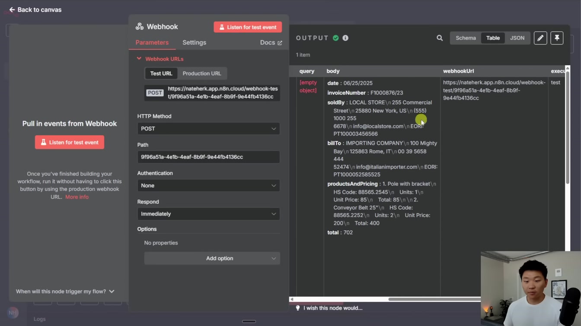Click the POST method badge

[155, 93]
